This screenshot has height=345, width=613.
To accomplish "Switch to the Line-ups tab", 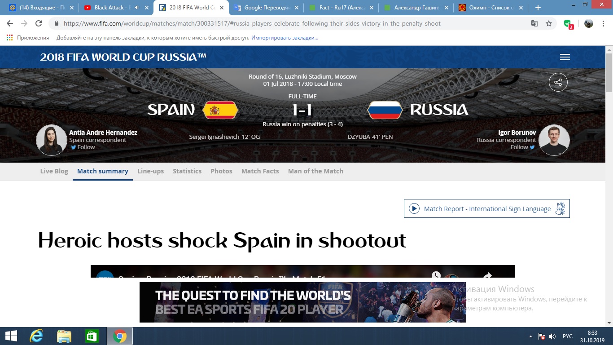I will point(150,171).
